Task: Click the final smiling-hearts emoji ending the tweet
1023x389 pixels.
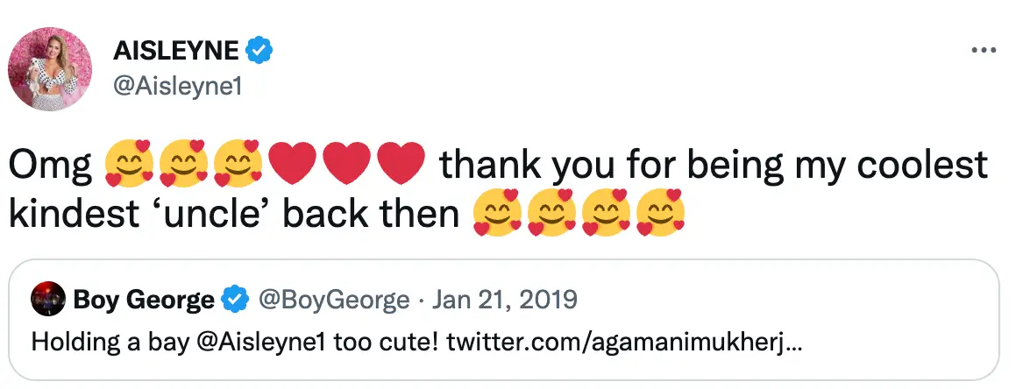Action: (x=660, y=215)
